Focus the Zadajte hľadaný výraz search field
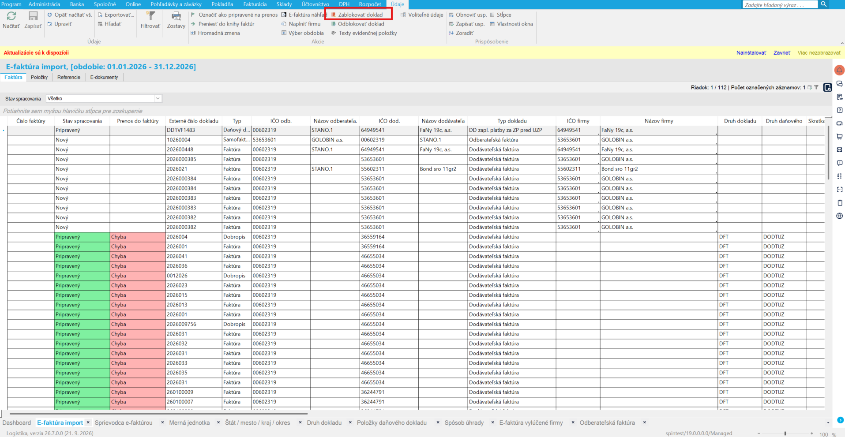The image size is (845, 437). click(780, 5)
